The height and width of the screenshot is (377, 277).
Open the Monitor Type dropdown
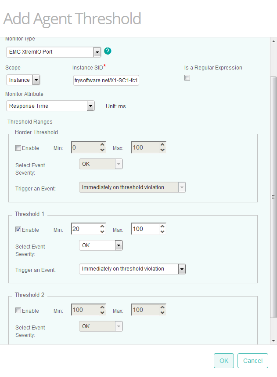tap(97, 52)
